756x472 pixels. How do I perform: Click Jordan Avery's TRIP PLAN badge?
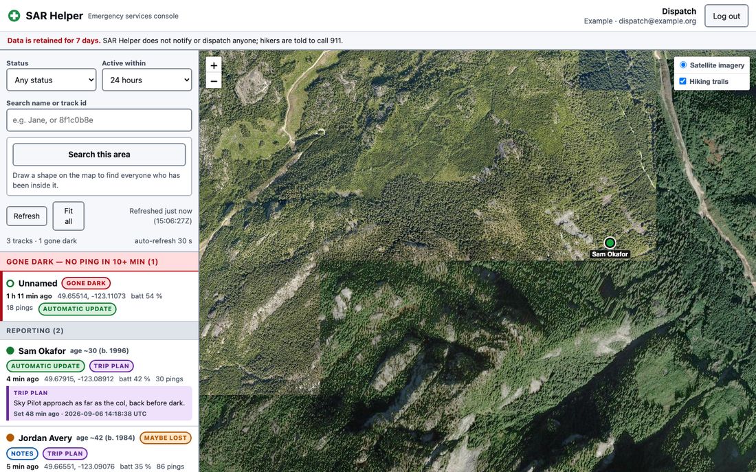(x=65, y=453)
